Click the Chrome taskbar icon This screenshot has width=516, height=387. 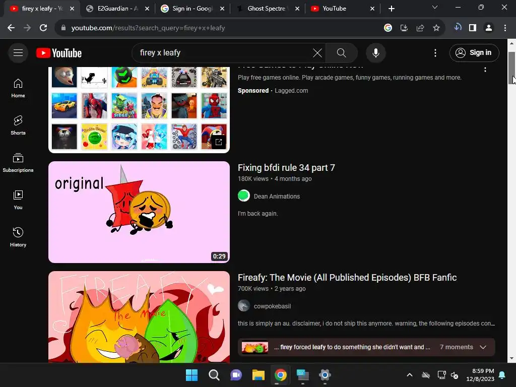[281, 375]
